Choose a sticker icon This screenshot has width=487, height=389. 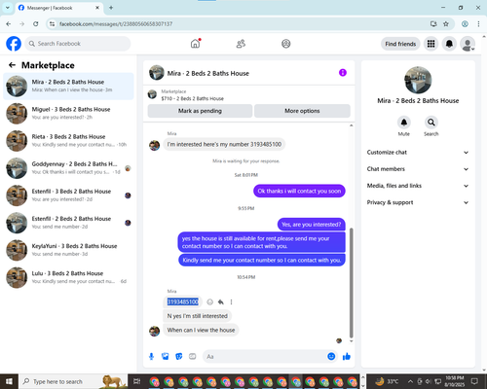(x=179, y=357)
